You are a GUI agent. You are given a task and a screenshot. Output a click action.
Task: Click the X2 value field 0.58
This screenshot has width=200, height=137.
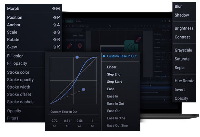80,121
